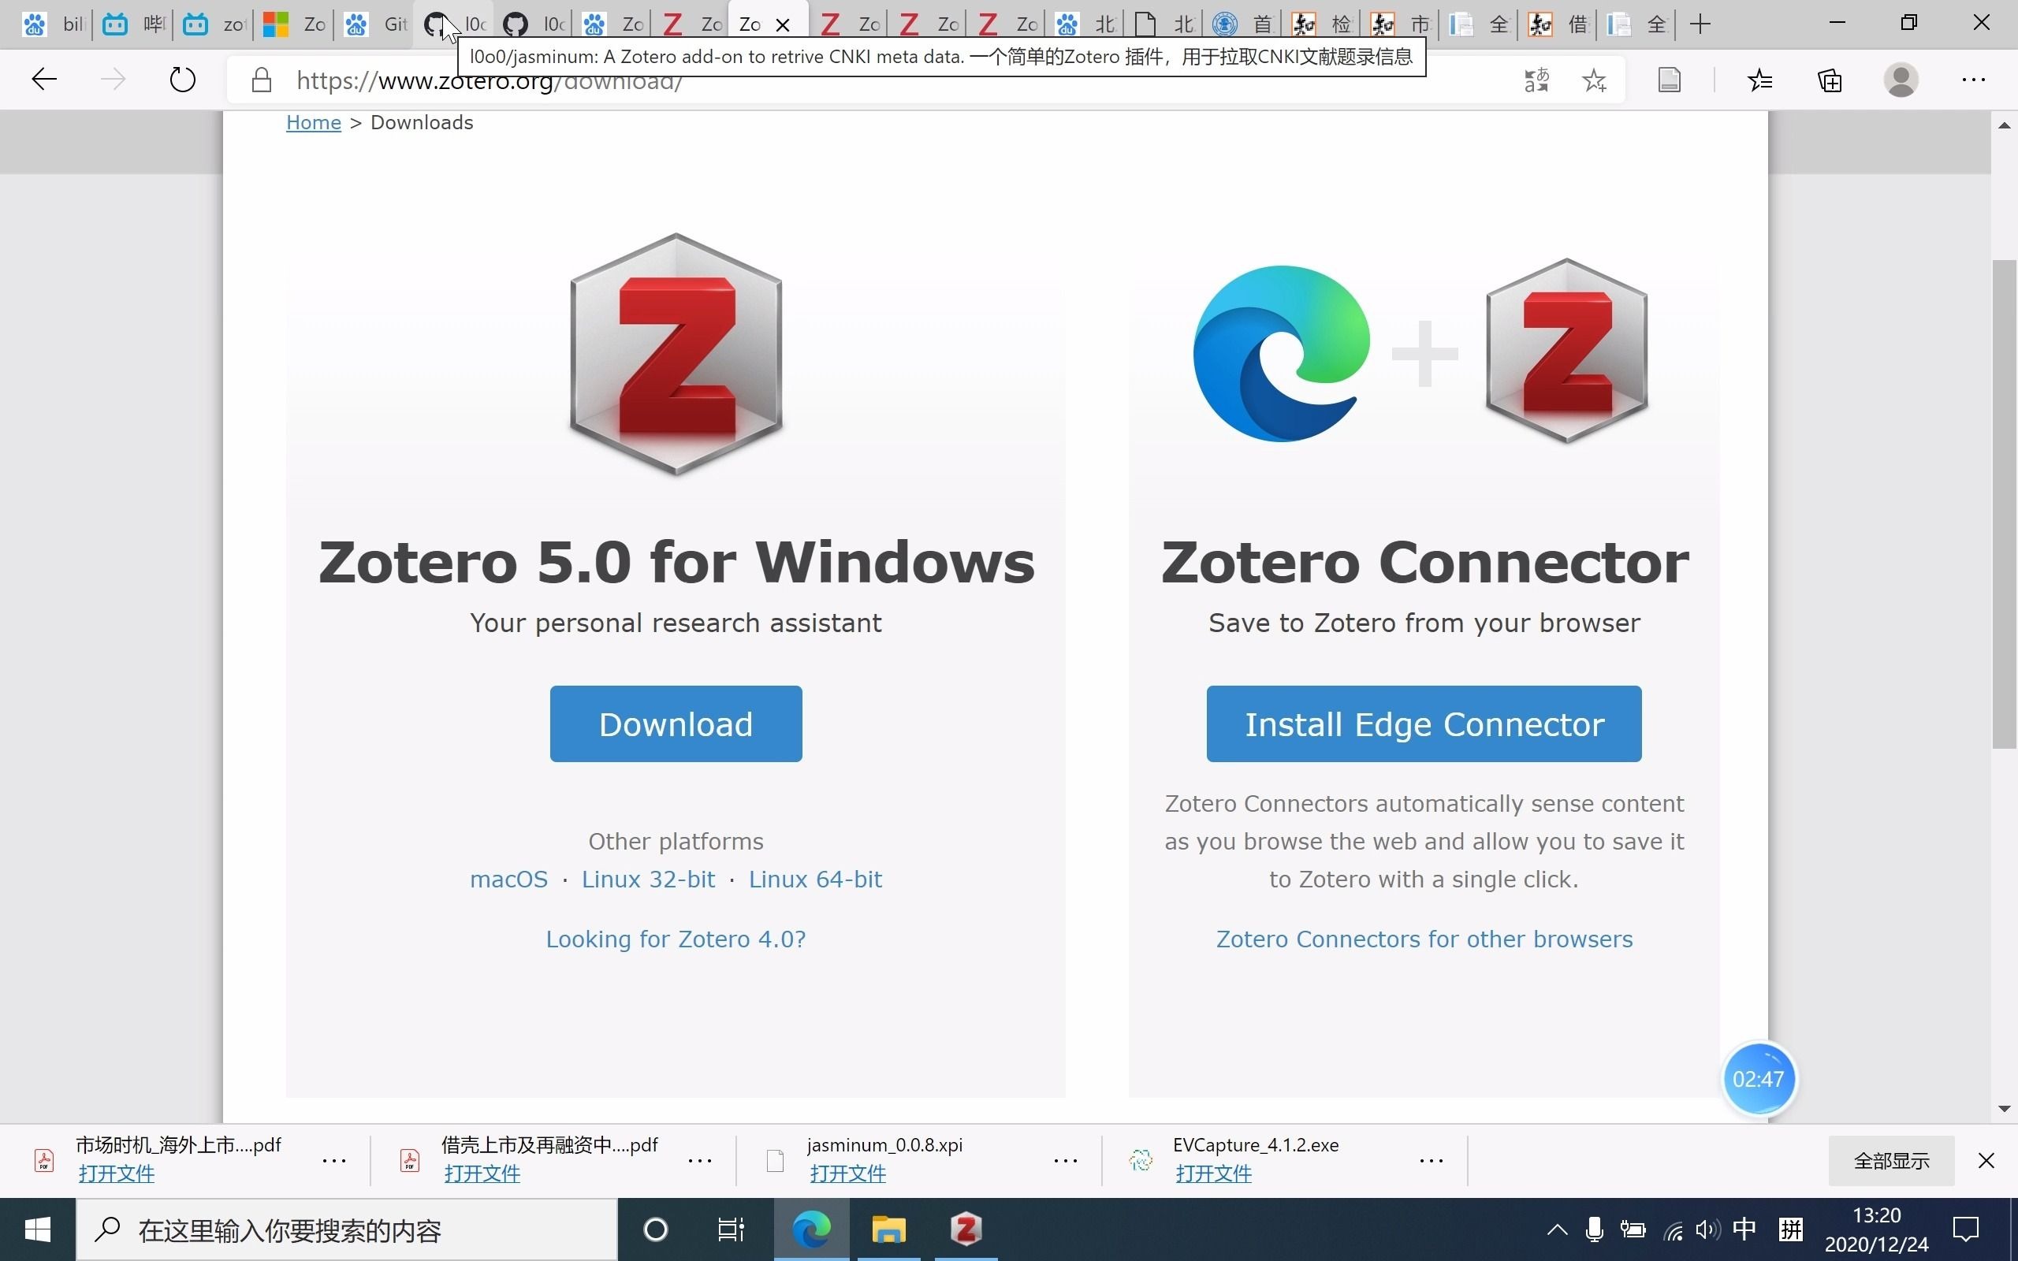2018x1261 pixels.
Task: Refresh the Zotero download page
Action: (182, 80)
